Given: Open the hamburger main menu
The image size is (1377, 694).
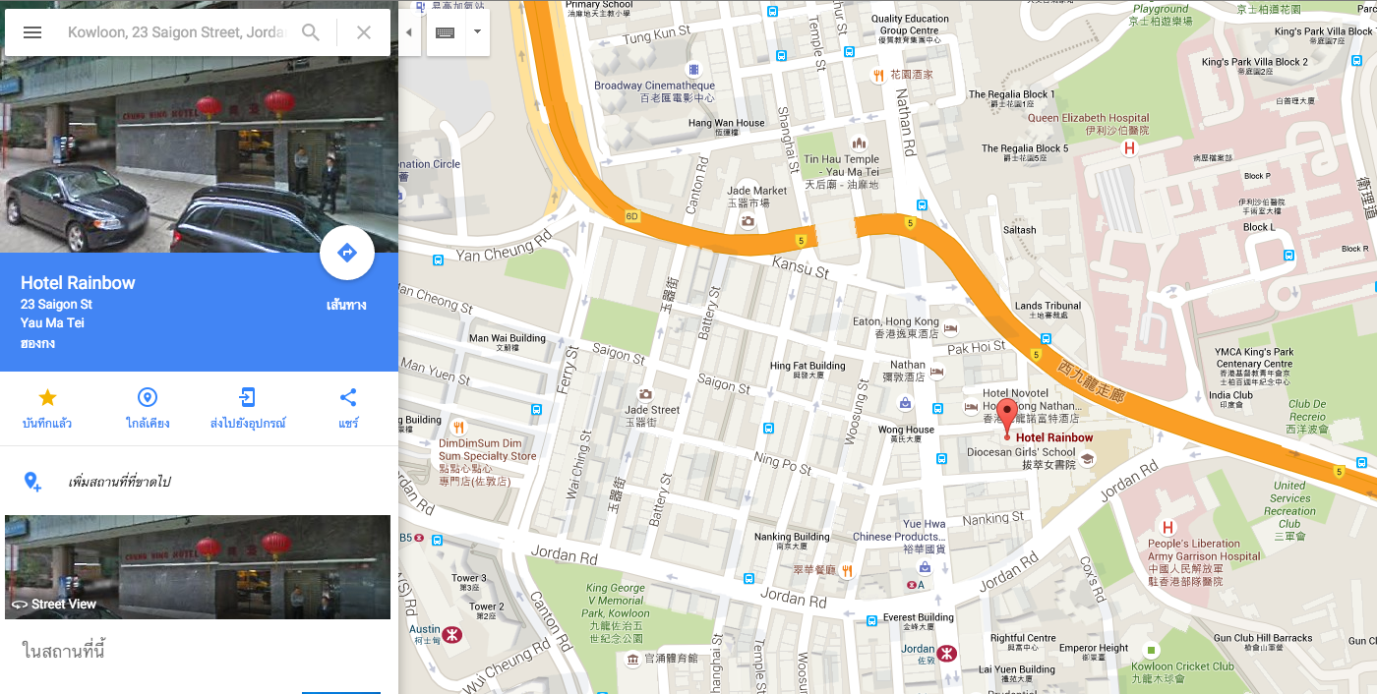Looking at the screenshot, I should [x=32, y=32].
